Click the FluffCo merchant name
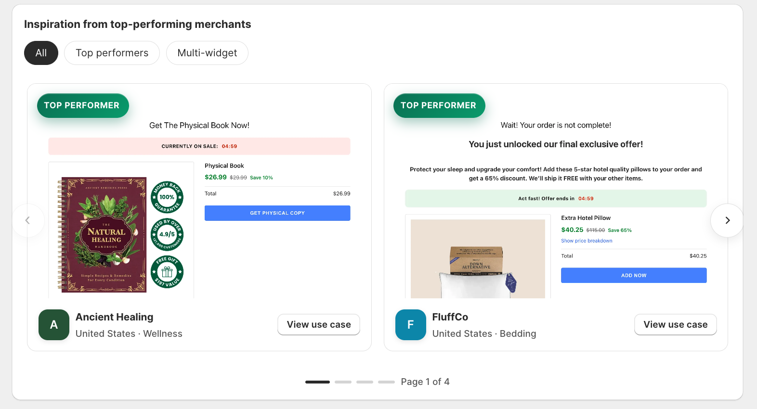Screen dimensions: 757x409 click(x=450, y=317)
